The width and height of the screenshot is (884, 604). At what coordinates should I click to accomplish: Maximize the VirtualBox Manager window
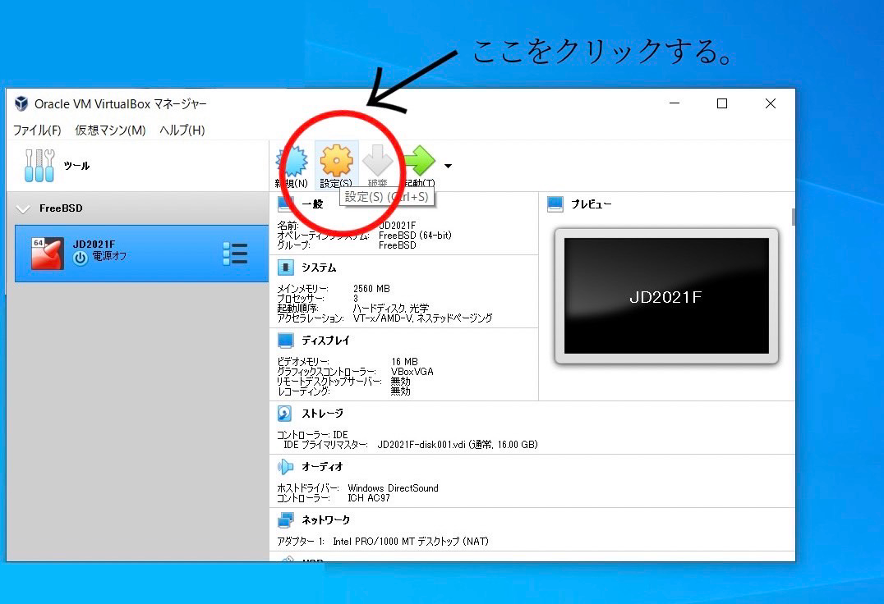(722, 103)
